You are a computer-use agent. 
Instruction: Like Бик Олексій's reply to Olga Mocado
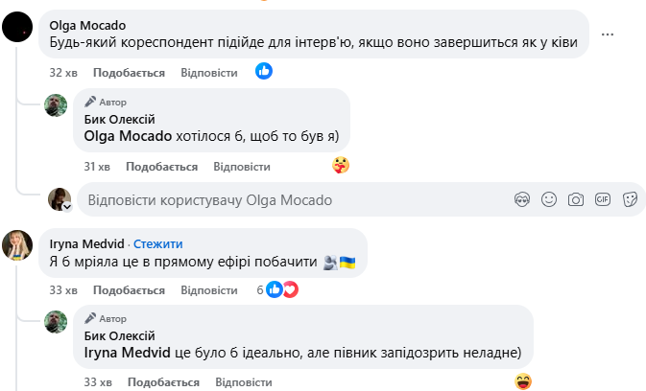pos(161,167)
